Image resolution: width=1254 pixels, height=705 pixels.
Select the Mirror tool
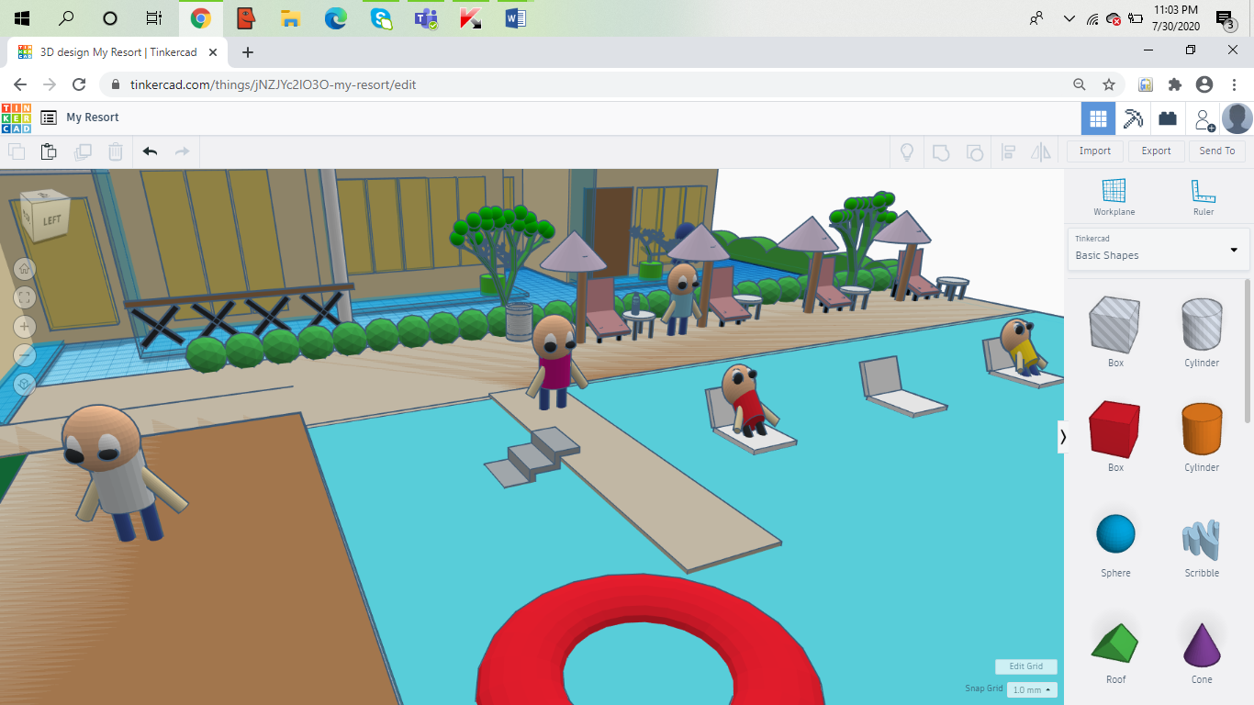1041,151
